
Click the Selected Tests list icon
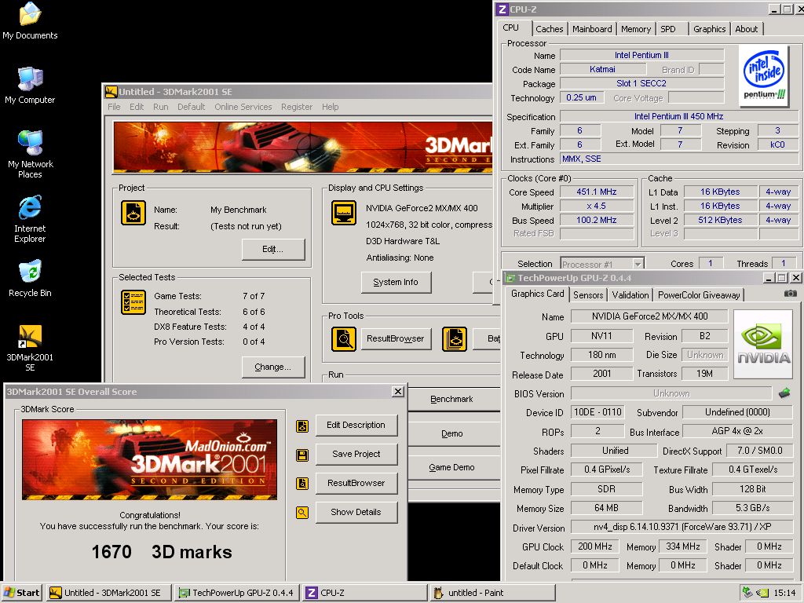tap(133, 302)
